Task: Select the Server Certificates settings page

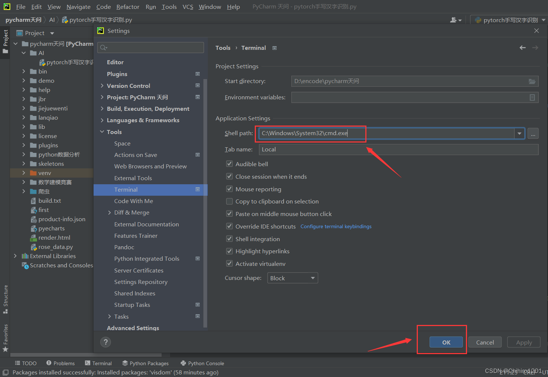Action: (139, 270)
